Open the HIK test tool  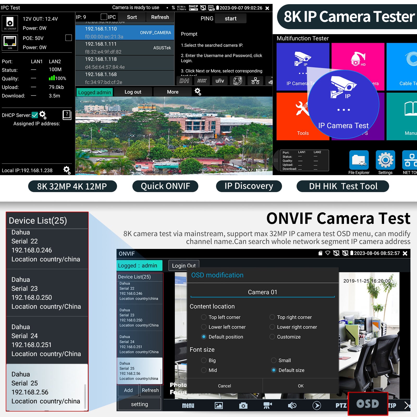[x=202, y=81]
